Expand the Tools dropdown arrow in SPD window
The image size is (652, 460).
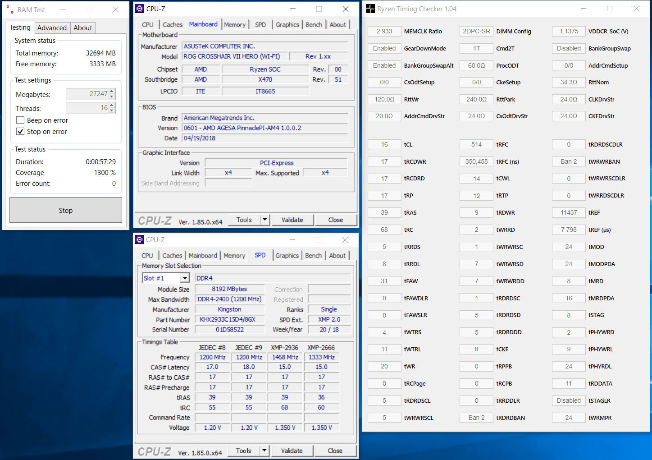click(x=264, y=451)
